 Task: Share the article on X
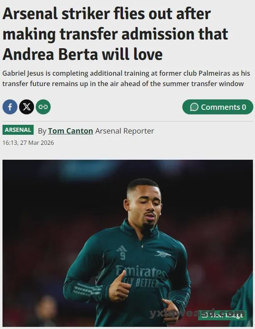(x=27, y=107)
